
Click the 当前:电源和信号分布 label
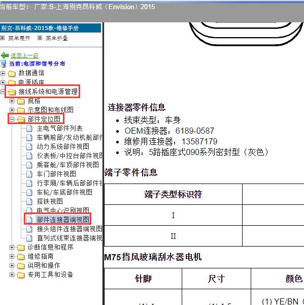pos(37,64)
